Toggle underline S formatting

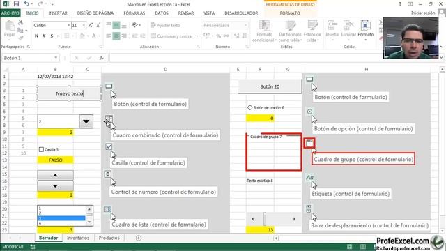[x=52, y=36]
